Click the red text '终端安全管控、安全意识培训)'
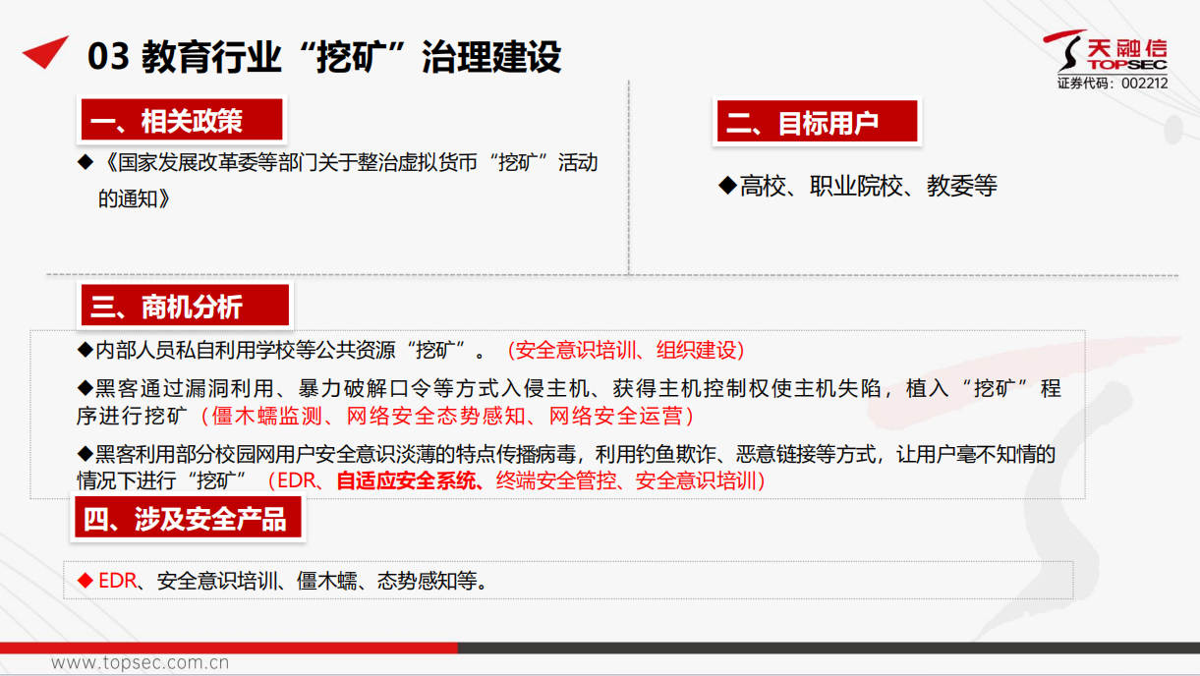The height and width of the screenshot is (676, 1200). coord(631,481)
